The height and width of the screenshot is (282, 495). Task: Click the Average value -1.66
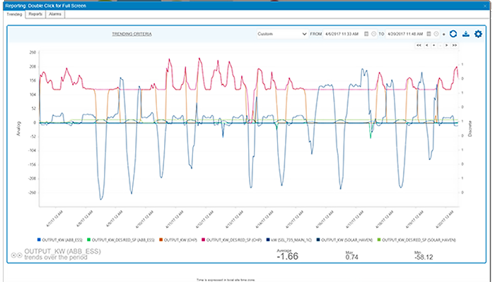(x=287, y=256)
